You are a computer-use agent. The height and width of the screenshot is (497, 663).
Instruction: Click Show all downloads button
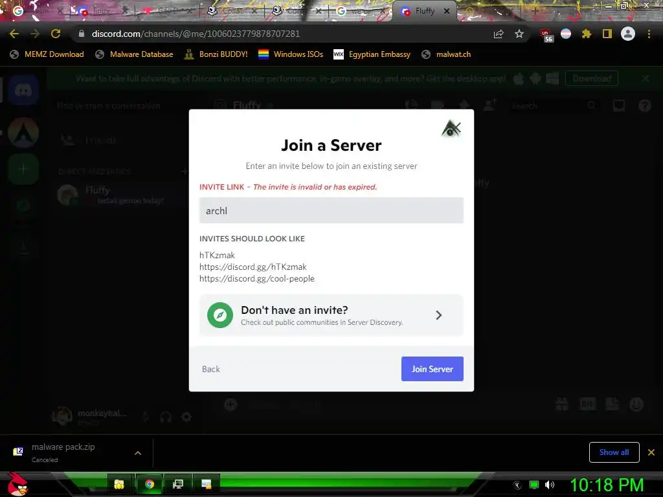tap(614, 452)
